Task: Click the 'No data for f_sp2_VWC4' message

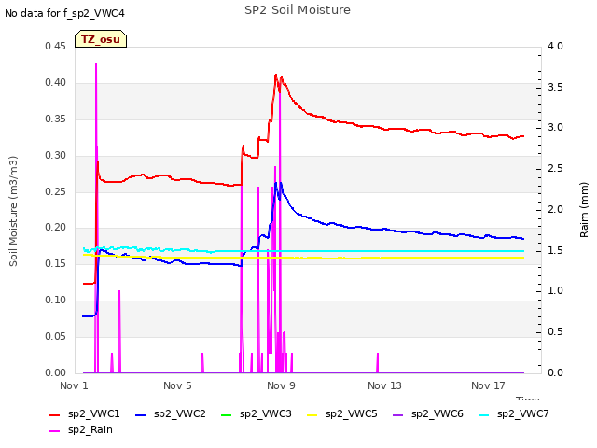Action: coord(64,13)
